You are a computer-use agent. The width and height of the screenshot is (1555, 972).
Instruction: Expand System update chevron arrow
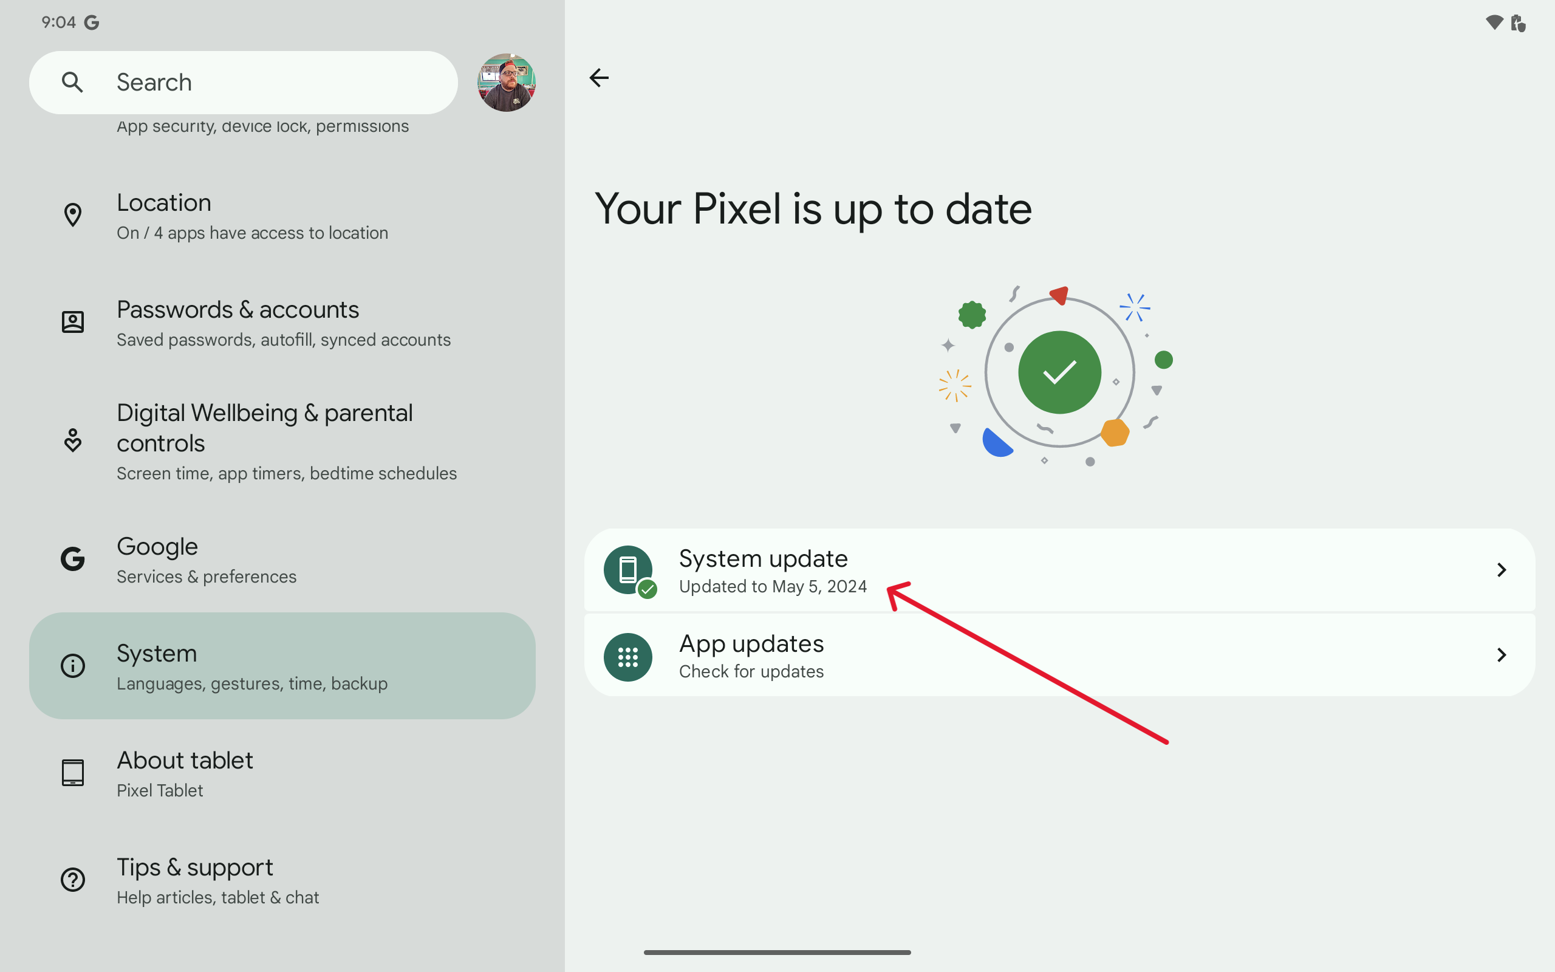click(1502, 570)
